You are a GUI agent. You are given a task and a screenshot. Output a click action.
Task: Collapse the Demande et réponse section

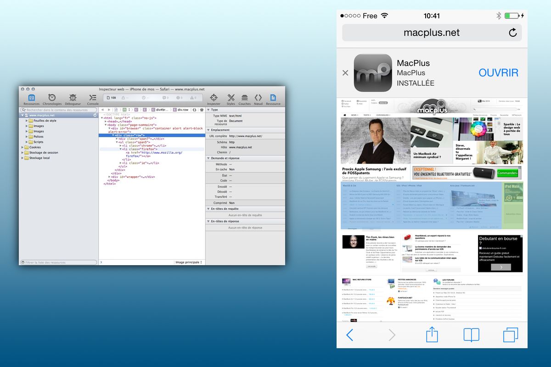click(x=208, y=158)
